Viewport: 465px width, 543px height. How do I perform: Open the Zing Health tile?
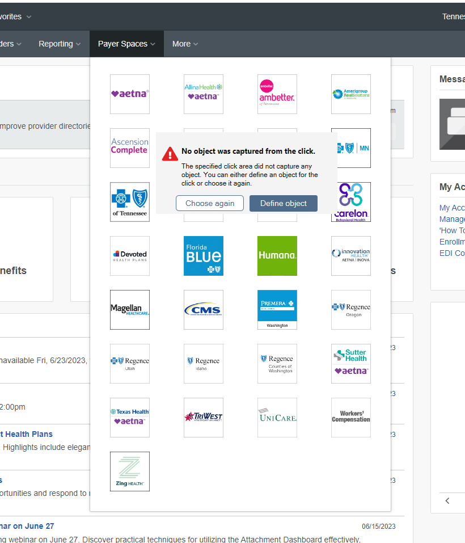(130, 472)
